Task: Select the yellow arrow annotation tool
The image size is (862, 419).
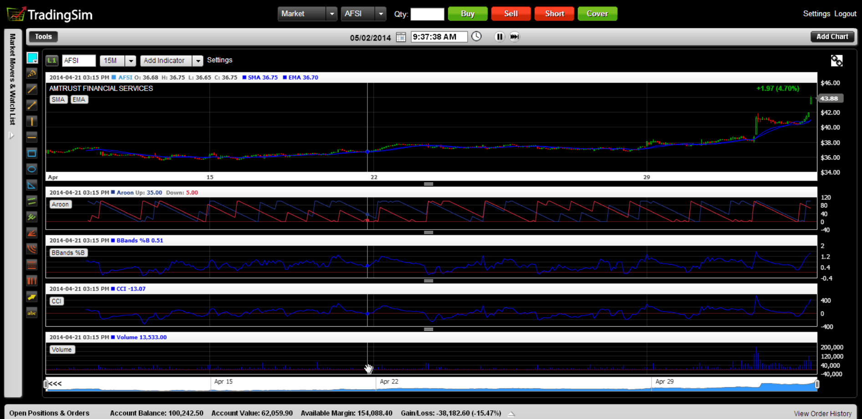Action: pos(31,297)
